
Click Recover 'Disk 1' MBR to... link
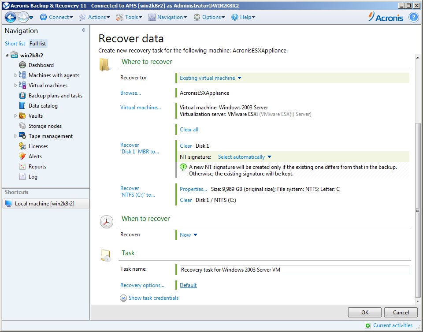pyautogui.click(x=140, y=148)
